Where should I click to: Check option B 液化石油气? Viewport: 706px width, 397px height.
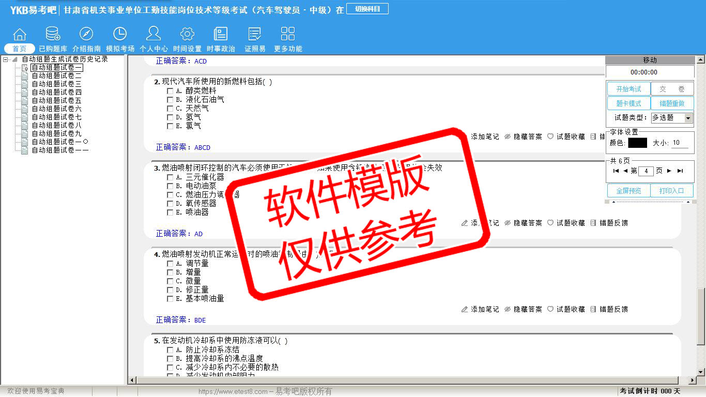[170, 100]
